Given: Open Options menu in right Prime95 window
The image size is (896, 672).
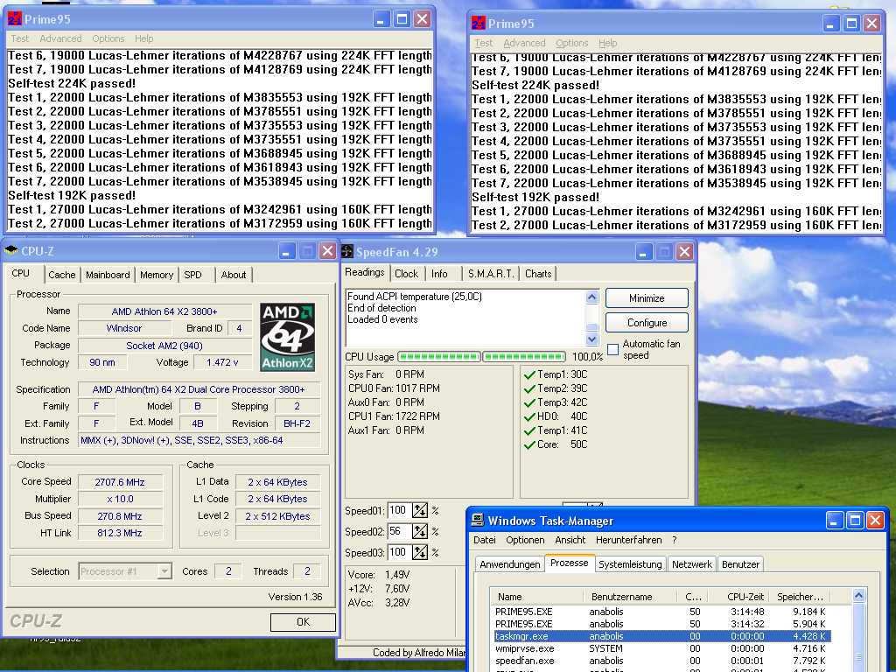Looking at the screenshot, I should [x=571, y=43].
